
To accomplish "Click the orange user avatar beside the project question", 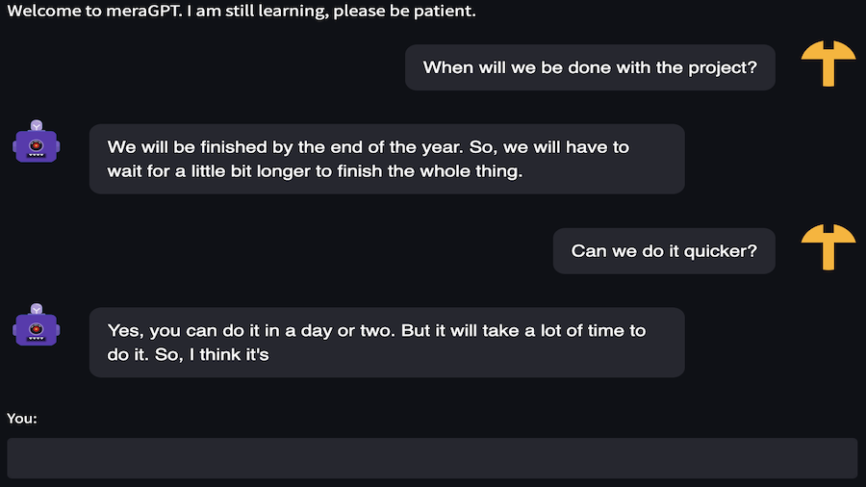I will (x=828, y=64).
